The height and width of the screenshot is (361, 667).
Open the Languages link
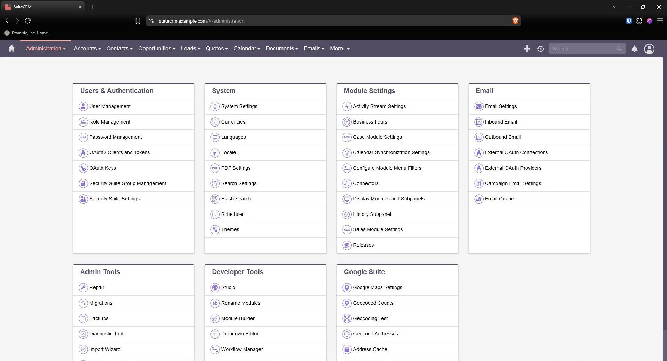point(233,137)
